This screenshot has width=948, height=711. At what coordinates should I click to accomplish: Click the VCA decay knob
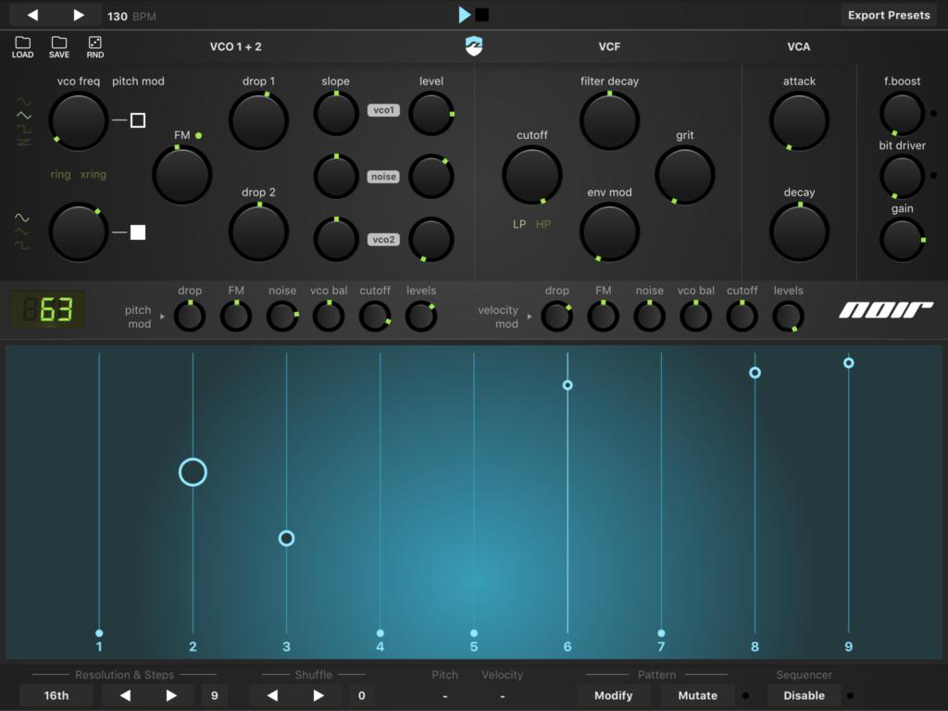[799, 232]
